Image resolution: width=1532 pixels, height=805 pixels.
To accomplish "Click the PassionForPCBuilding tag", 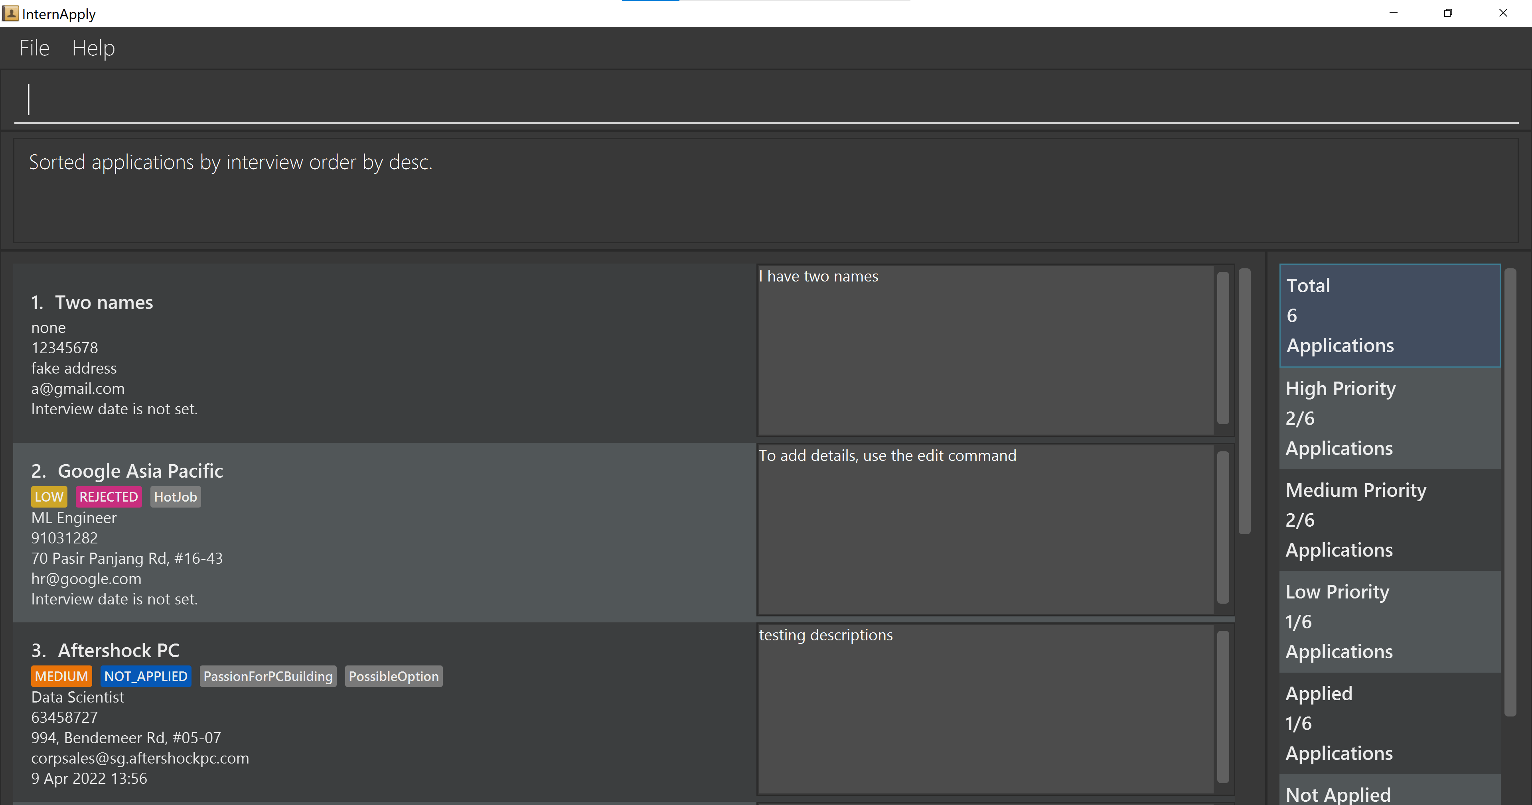I will click(x=268, y=677).
